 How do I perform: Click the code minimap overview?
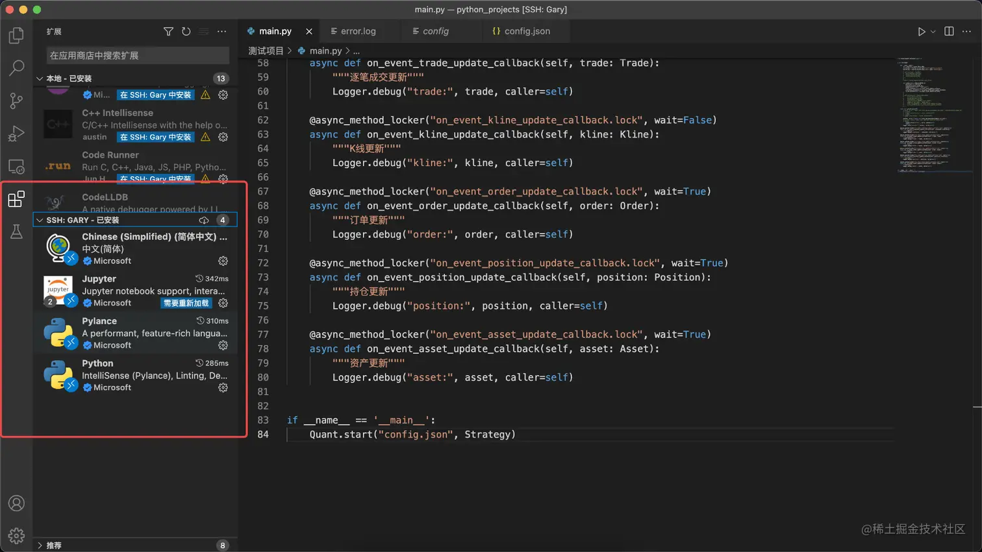[934, 115]
